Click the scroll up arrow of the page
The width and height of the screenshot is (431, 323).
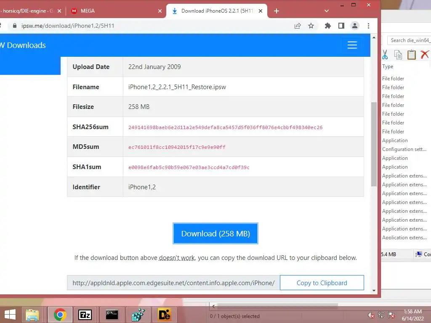pos(374,37)
